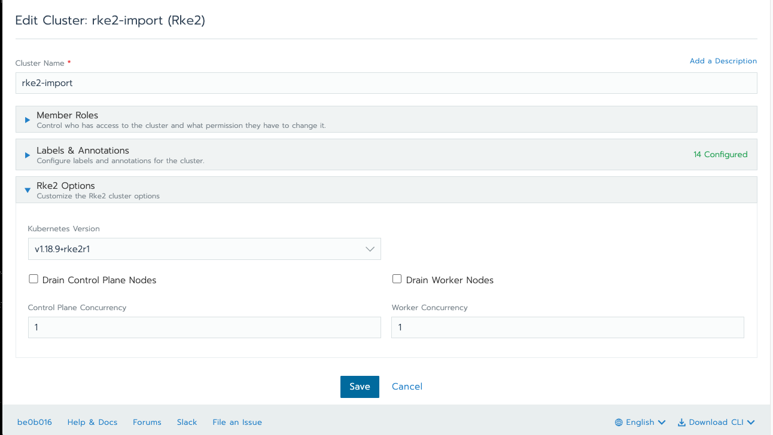Click File an Issue
Image resolution: width=773 pixels, height=435 pixels.
(x=237, y=422)
